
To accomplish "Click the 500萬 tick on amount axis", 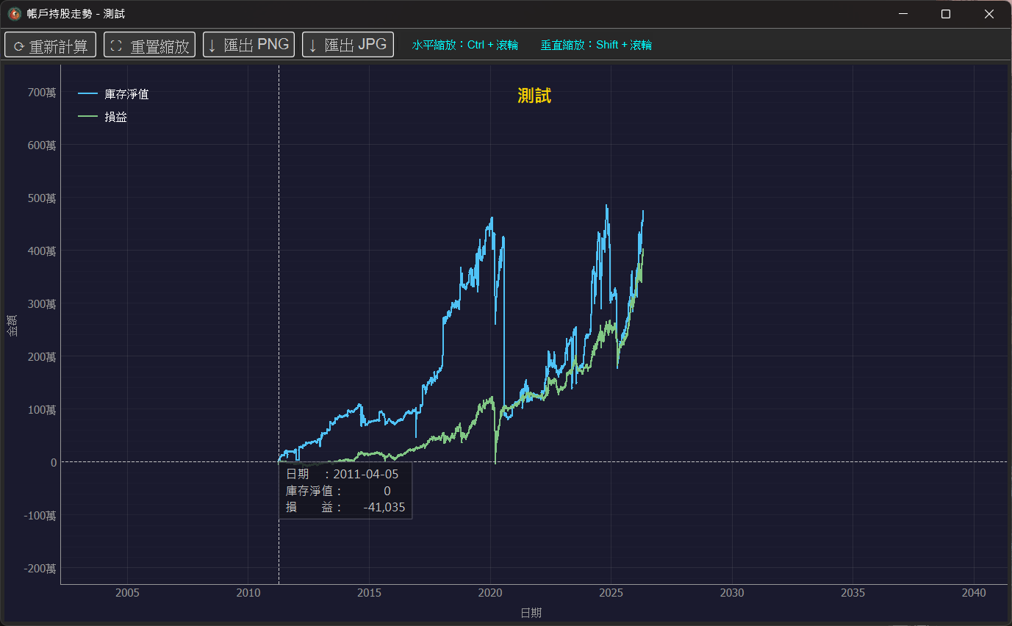I will click(x=41, y=198).
